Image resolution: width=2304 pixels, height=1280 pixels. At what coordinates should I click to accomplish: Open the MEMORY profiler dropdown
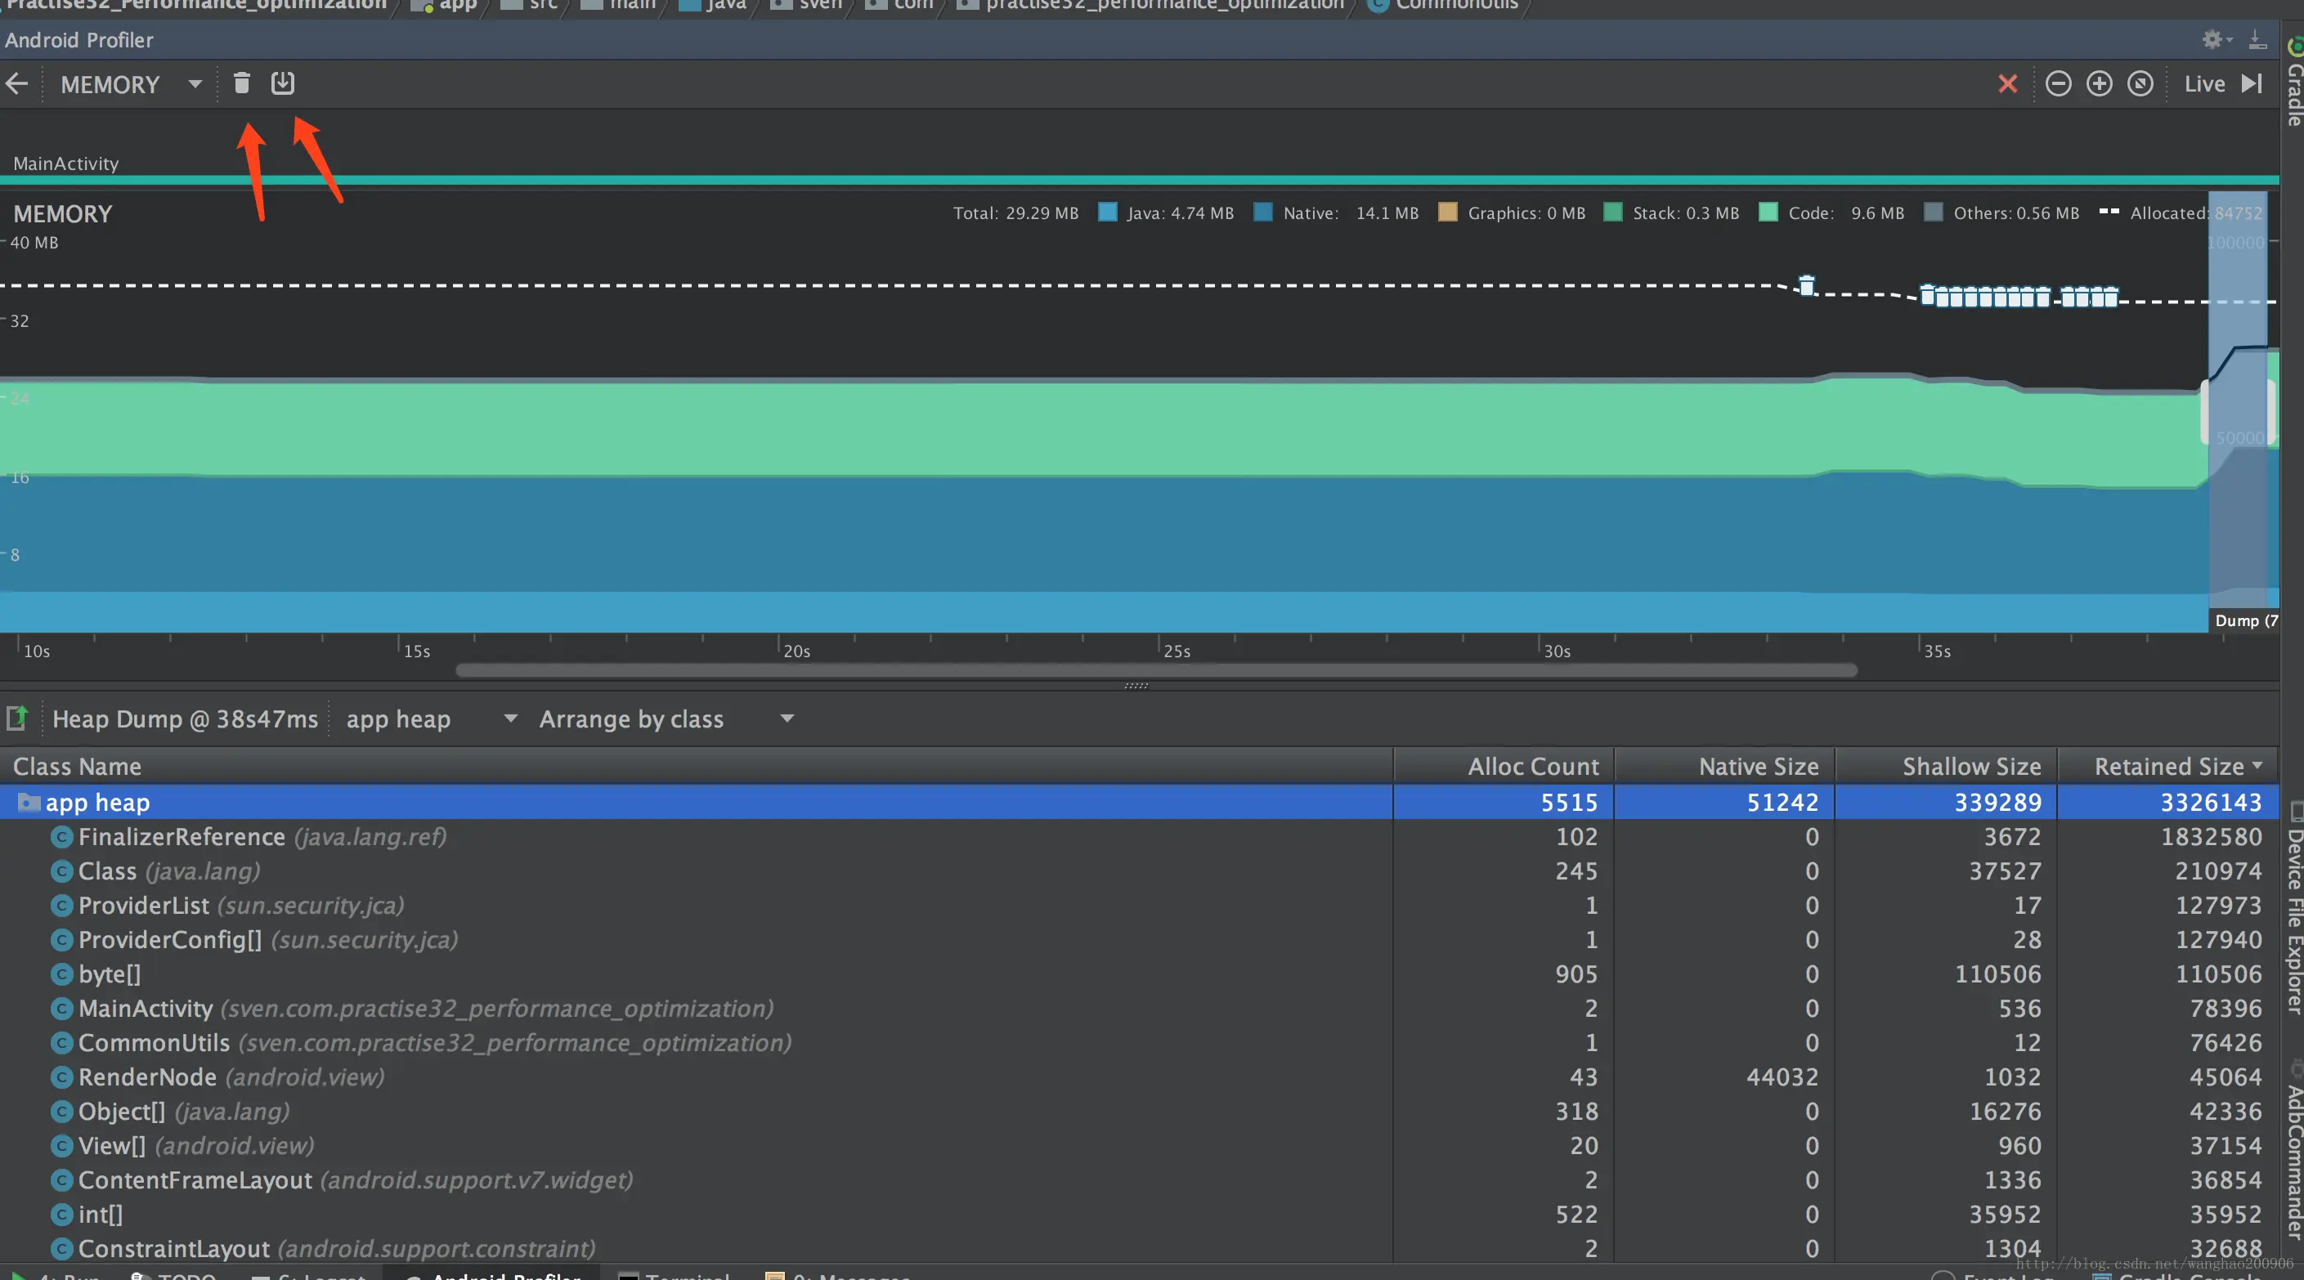coord(132,85)
